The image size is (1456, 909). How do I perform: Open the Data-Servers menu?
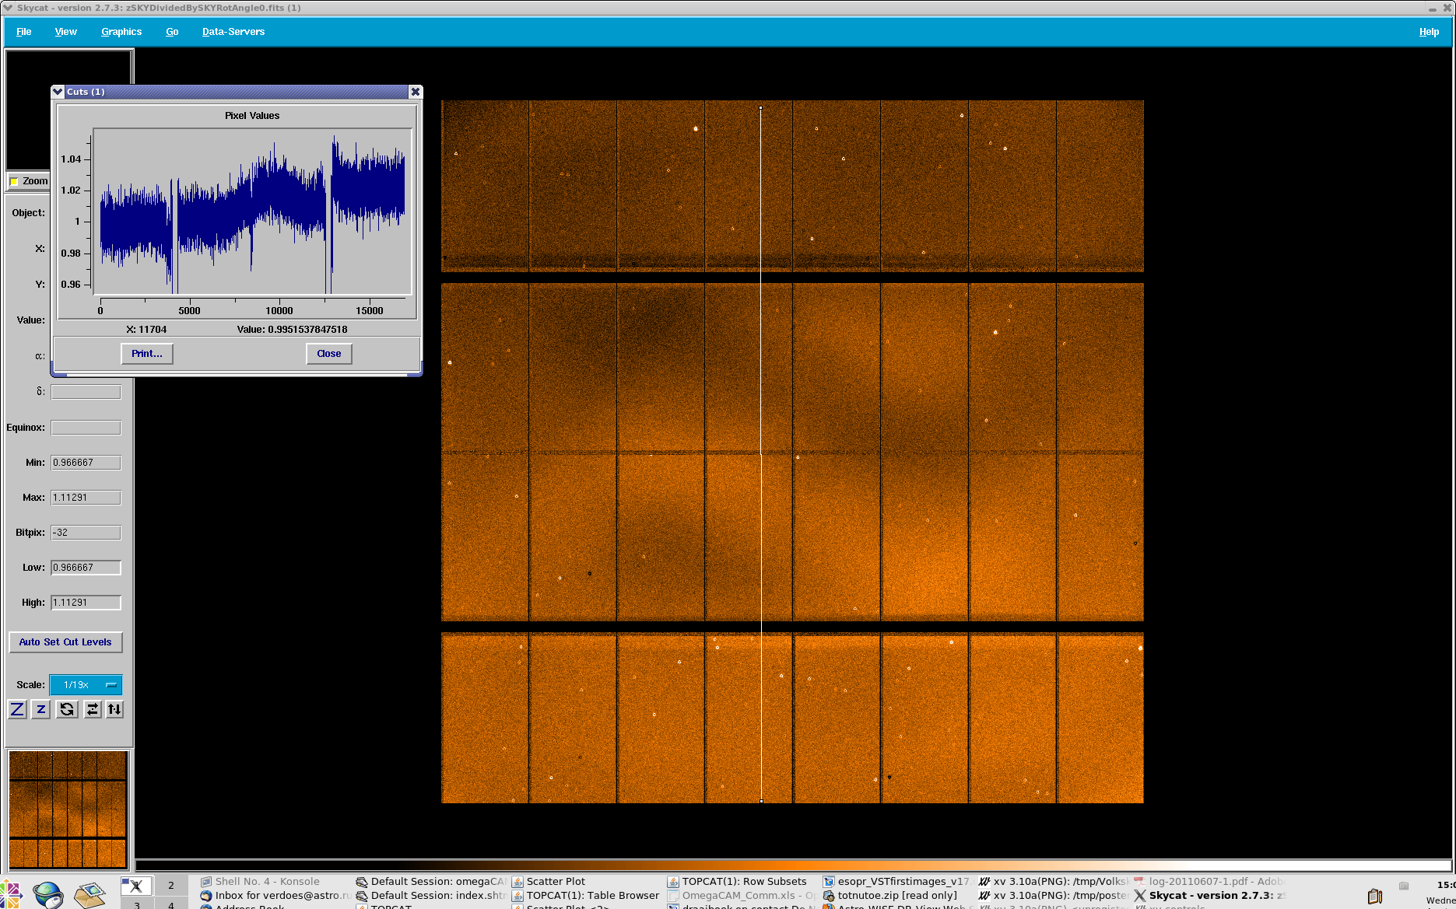(233, 32)
